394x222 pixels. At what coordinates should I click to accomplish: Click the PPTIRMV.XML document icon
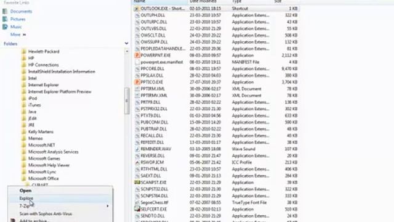[137, 96]
